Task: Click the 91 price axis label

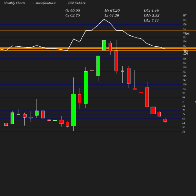Action: [x=184, y=98]
